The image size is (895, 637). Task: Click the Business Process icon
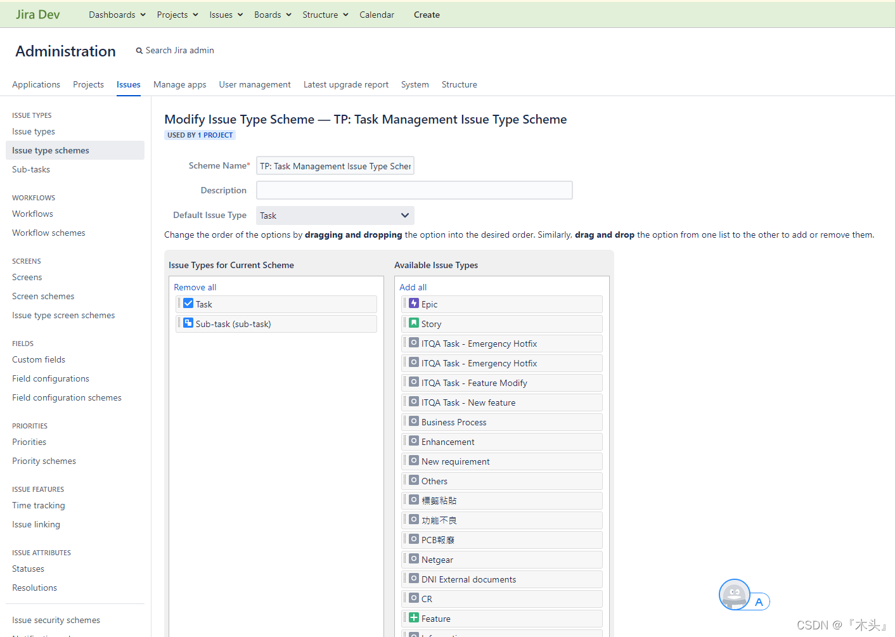(x=414, y=421)
